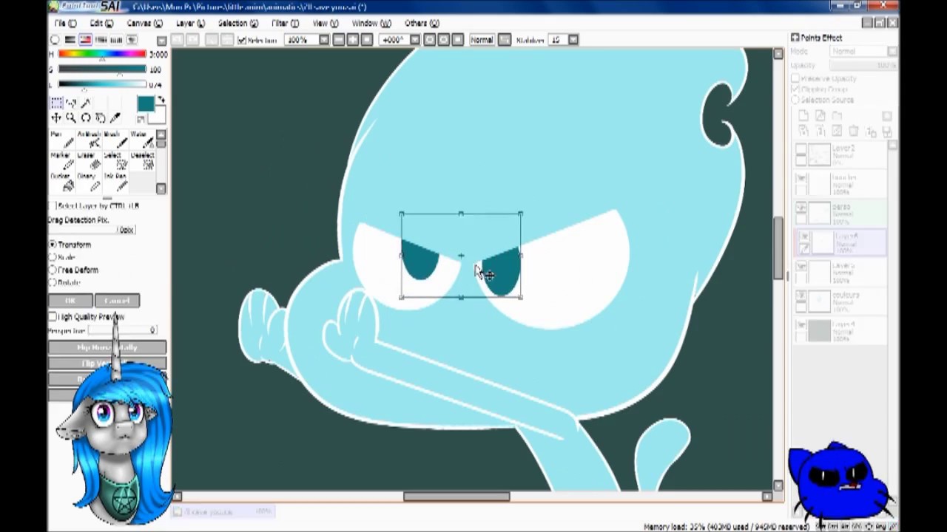Click the Normal view mode button
Viewport: 947px width, 532px height.
[482, 40]
